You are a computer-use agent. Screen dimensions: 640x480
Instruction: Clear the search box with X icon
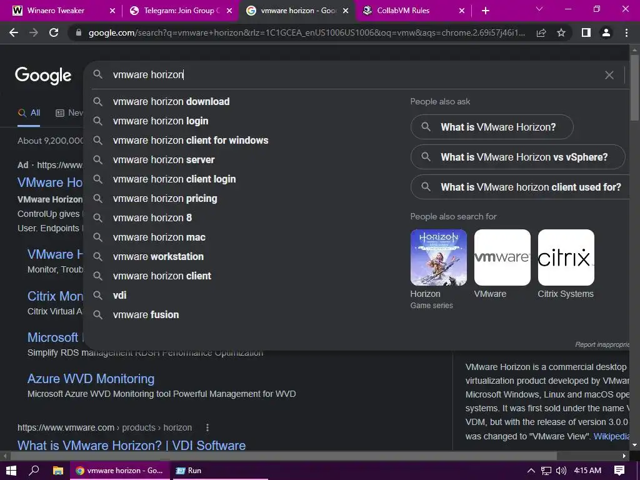tap(609, 75)
